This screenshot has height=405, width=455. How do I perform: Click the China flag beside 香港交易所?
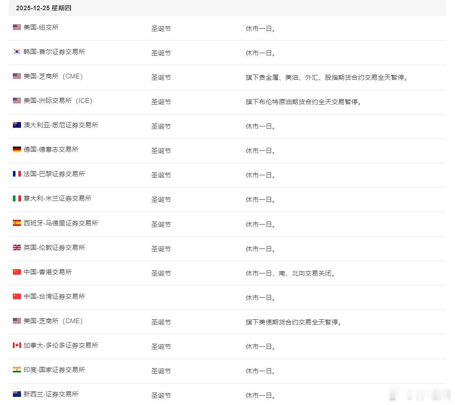click(x=17, y=272)
